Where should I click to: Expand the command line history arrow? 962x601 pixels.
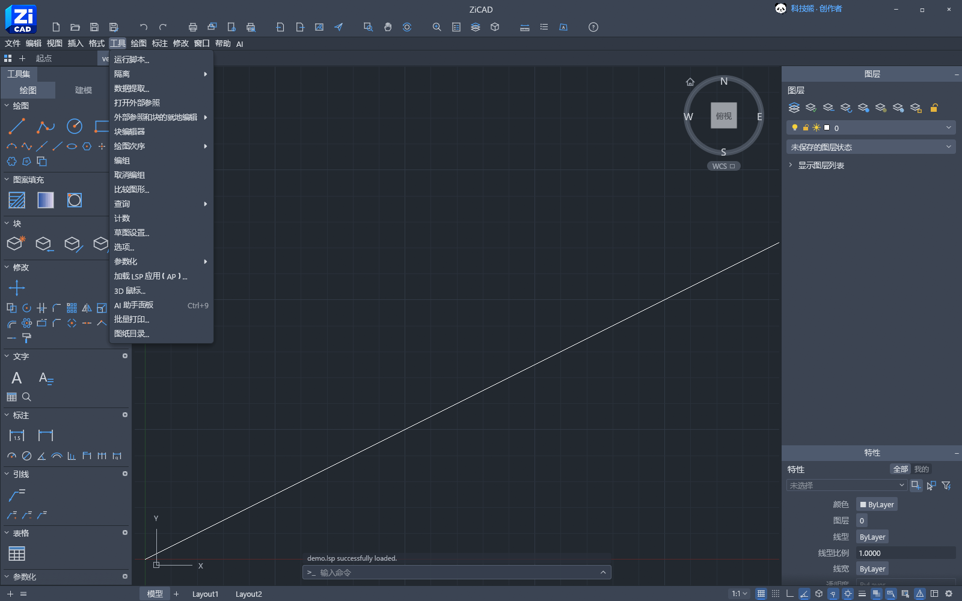603,573
